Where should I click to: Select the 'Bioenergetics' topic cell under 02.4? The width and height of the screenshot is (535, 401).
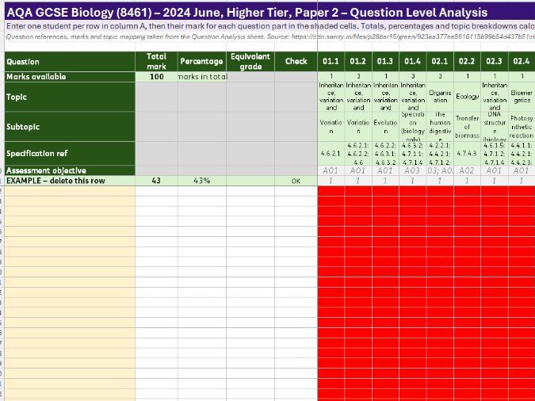[522, 97]
